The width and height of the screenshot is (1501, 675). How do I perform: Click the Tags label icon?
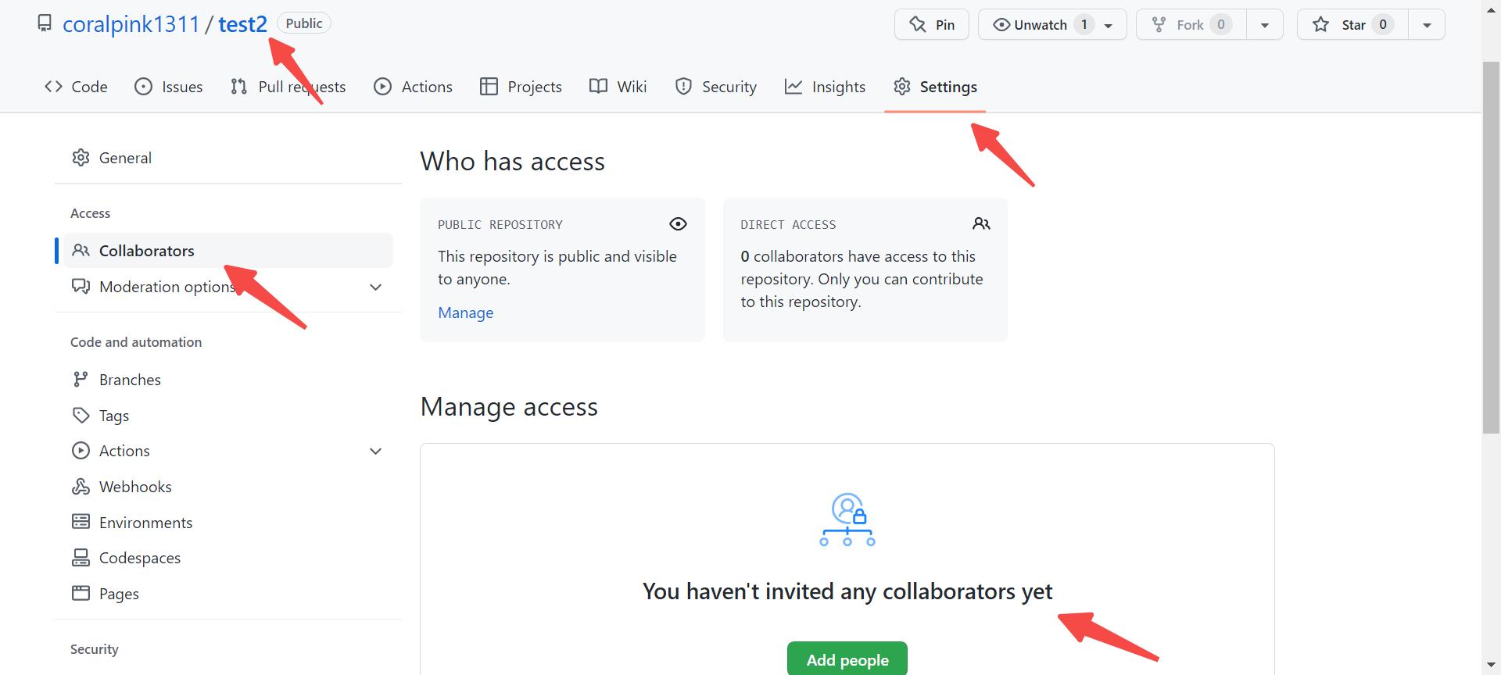coord(81,416)
